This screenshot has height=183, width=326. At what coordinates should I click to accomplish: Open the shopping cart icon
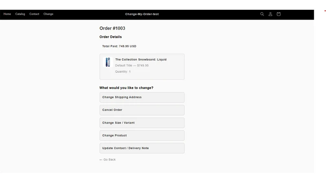[279, 14]
